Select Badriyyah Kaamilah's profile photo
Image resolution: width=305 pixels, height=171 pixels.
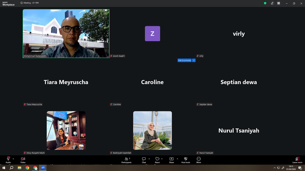[x=152, y=131]
